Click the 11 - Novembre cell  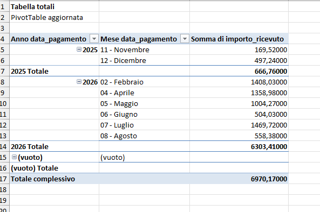click(x=144, y=50)
